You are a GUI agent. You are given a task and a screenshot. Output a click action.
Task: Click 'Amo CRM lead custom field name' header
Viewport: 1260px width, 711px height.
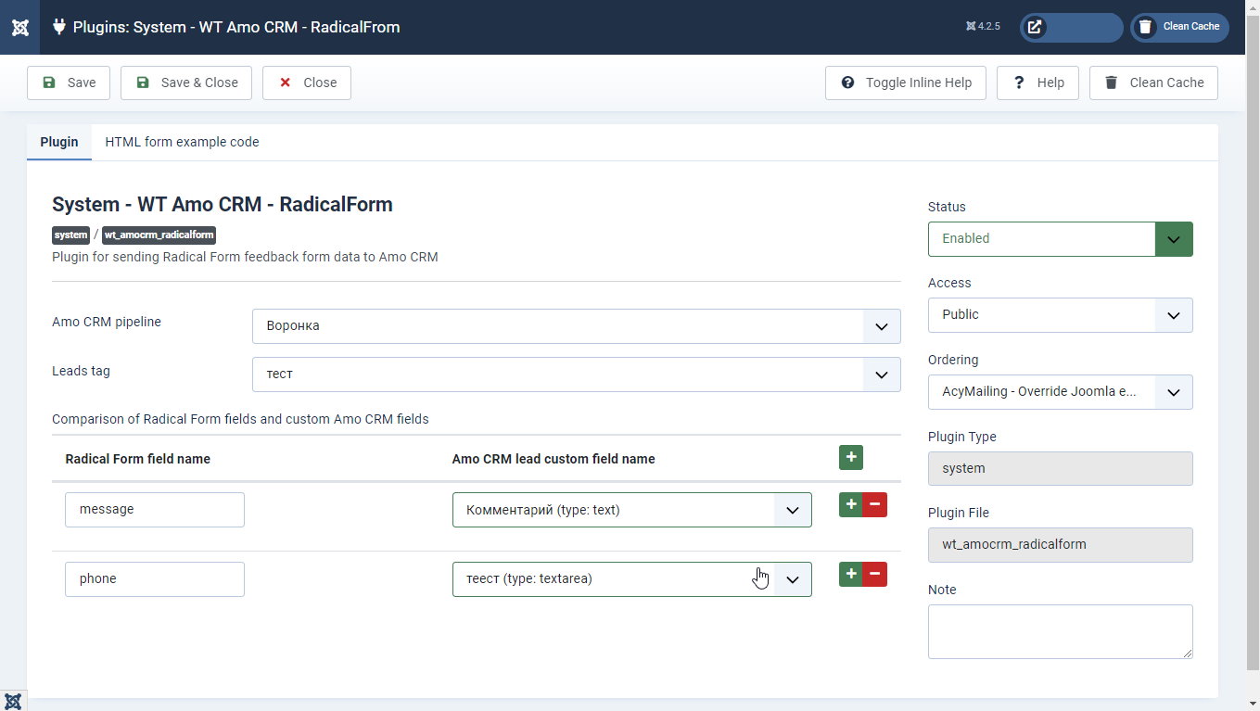(x=554, y=459)
